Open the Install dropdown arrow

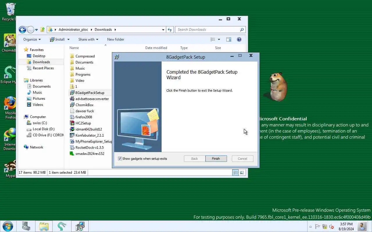tap(68, 39)
